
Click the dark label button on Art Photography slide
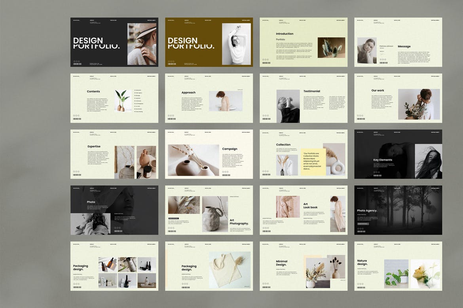click(x=174, y=218)
